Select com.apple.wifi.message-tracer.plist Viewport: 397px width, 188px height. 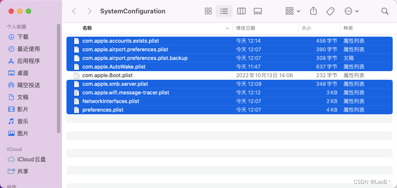click(x=230, y=93)
